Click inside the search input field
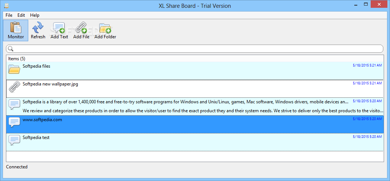This screenshot has width=390, height=181. [x=194, y=49]
